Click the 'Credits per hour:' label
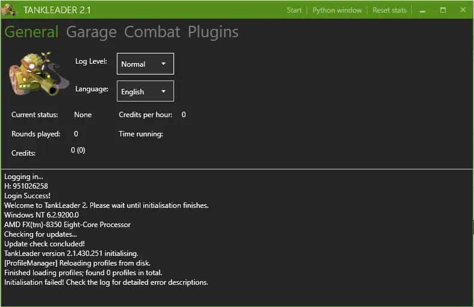 coord(145,115)
